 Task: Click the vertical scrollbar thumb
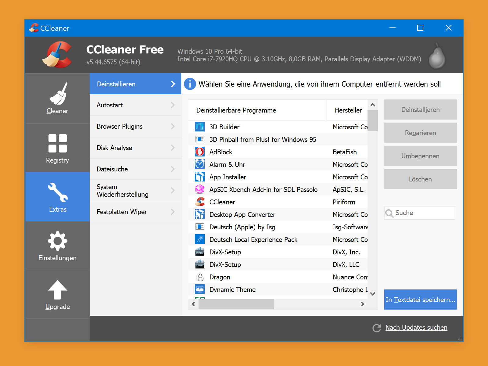pyautogui.click(x=373, y=120)
